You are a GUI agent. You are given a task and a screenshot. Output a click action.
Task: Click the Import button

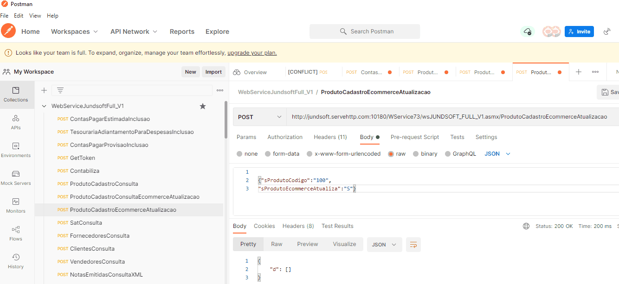(213, 72)
